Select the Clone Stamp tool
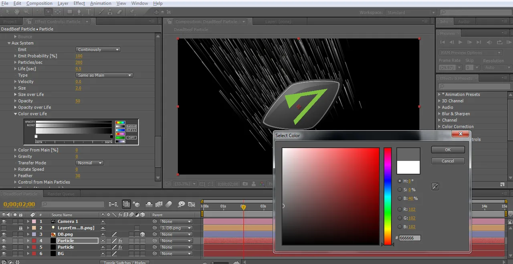The image size is (513, 264). (110, 12)
